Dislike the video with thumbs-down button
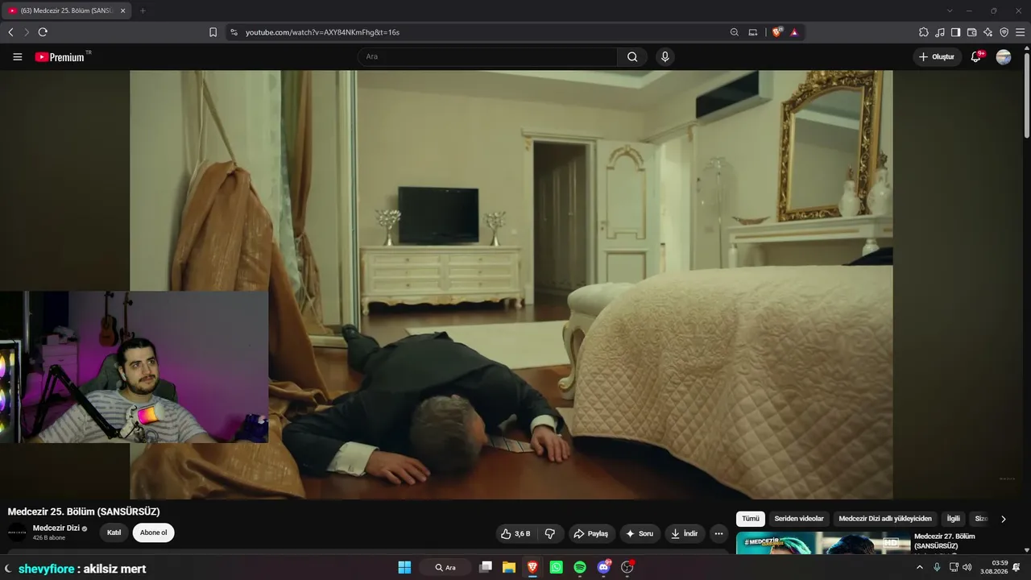This screenshot has width=1031, height=580. 550,533
